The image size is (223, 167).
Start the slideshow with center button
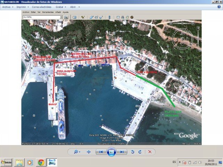111,152
